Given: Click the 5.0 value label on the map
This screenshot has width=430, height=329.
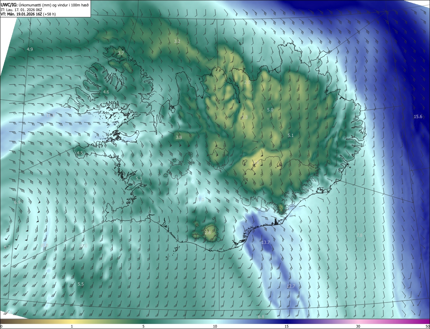Looking at the screenshot, I should 270,110.
